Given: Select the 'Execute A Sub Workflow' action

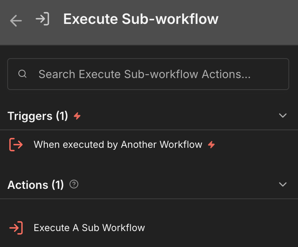Looking at the screenshot, I should point(89,228).
